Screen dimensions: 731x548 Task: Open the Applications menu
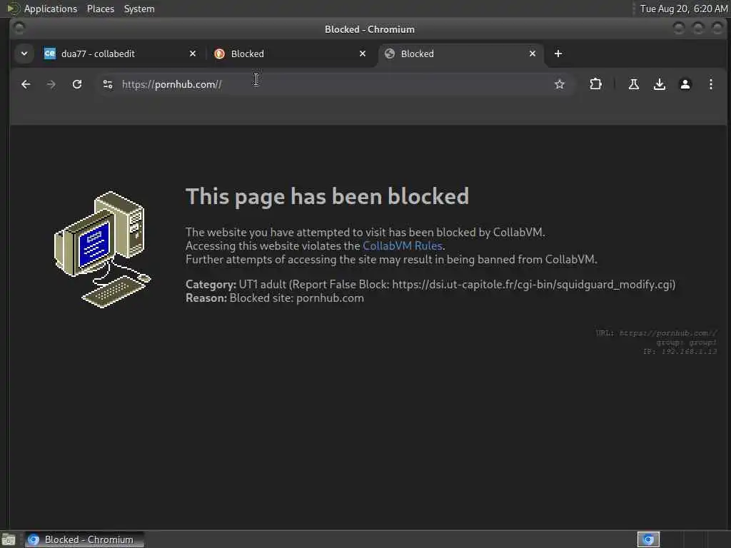51,9
